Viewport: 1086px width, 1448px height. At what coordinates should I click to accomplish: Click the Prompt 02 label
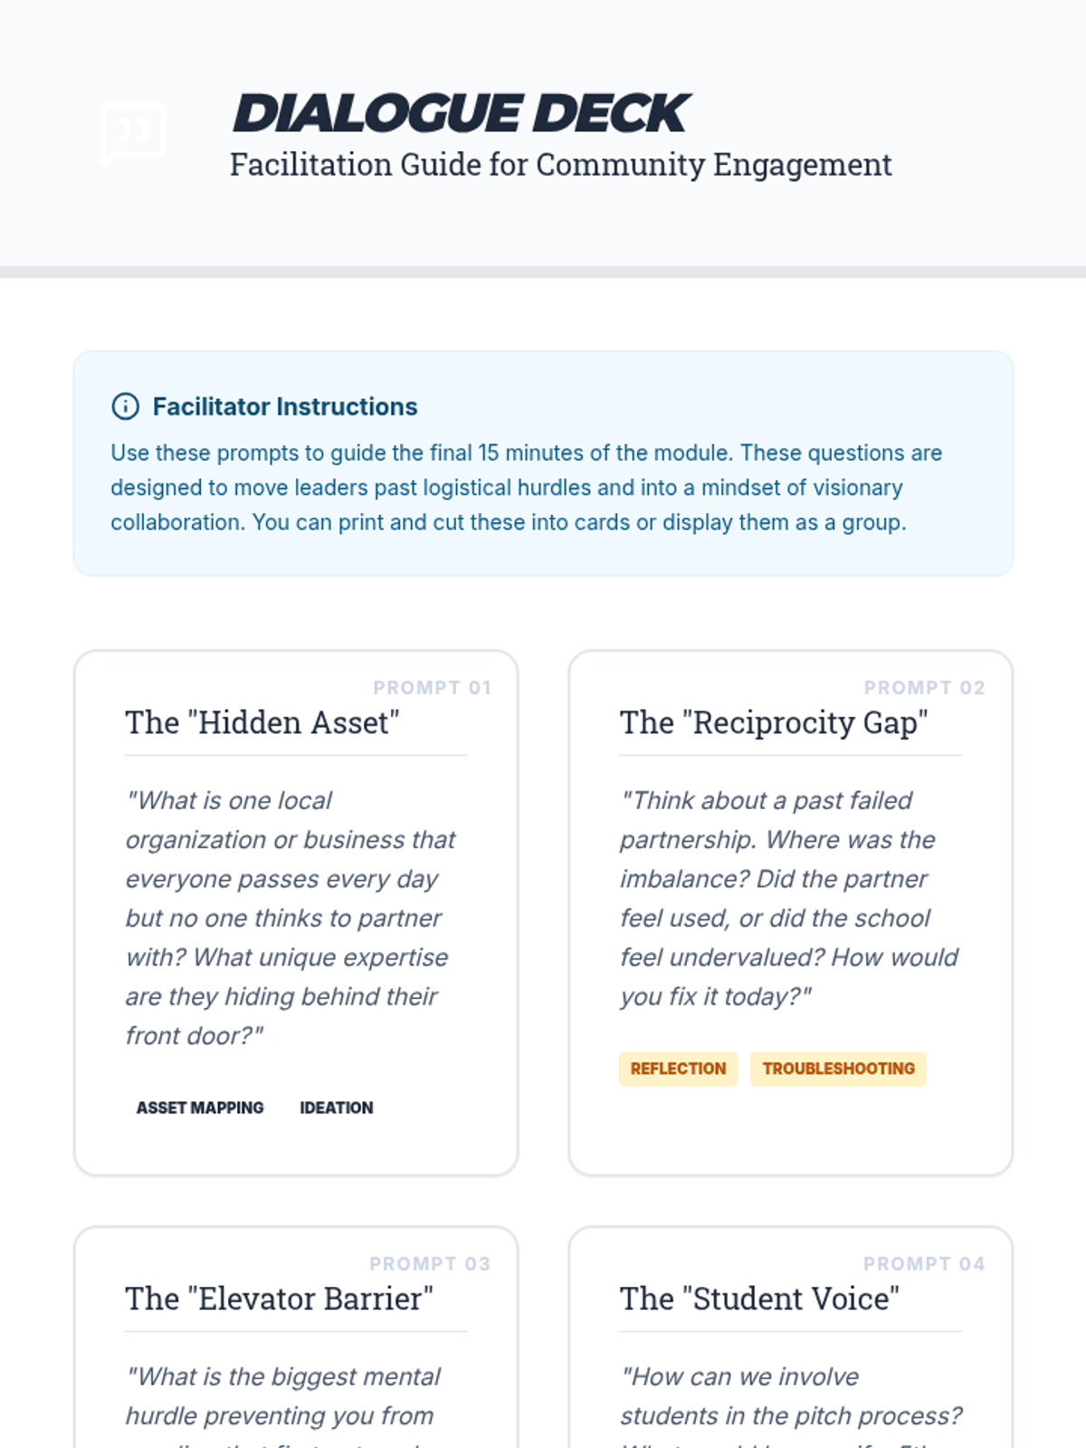(924, 688)
